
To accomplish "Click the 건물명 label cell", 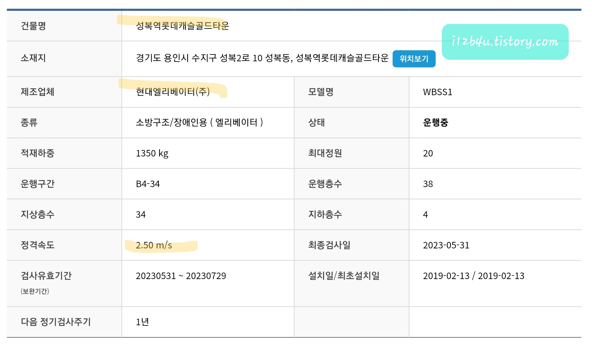I will coord(64,26).
